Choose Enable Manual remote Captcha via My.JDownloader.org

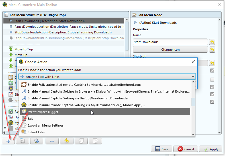(105, 105)
